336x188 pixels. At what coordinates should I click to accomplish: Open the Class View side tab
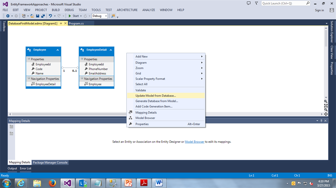pos(332,52)
